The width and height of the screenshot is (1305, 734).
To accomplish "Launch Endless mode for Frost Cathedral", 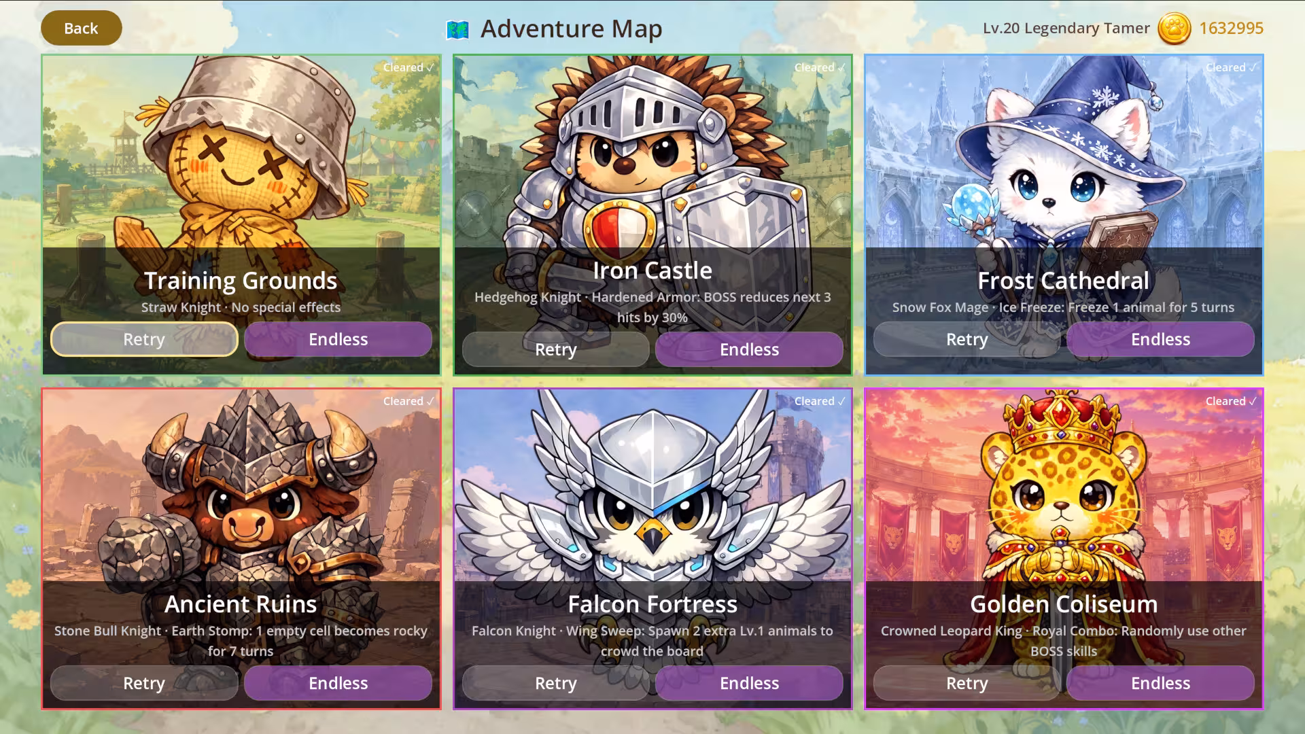I will coord(1160,339).
